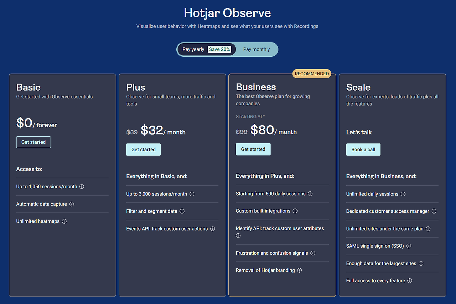
Task: Click Everything in Basic, and: heading
Action: pos(157,176)
